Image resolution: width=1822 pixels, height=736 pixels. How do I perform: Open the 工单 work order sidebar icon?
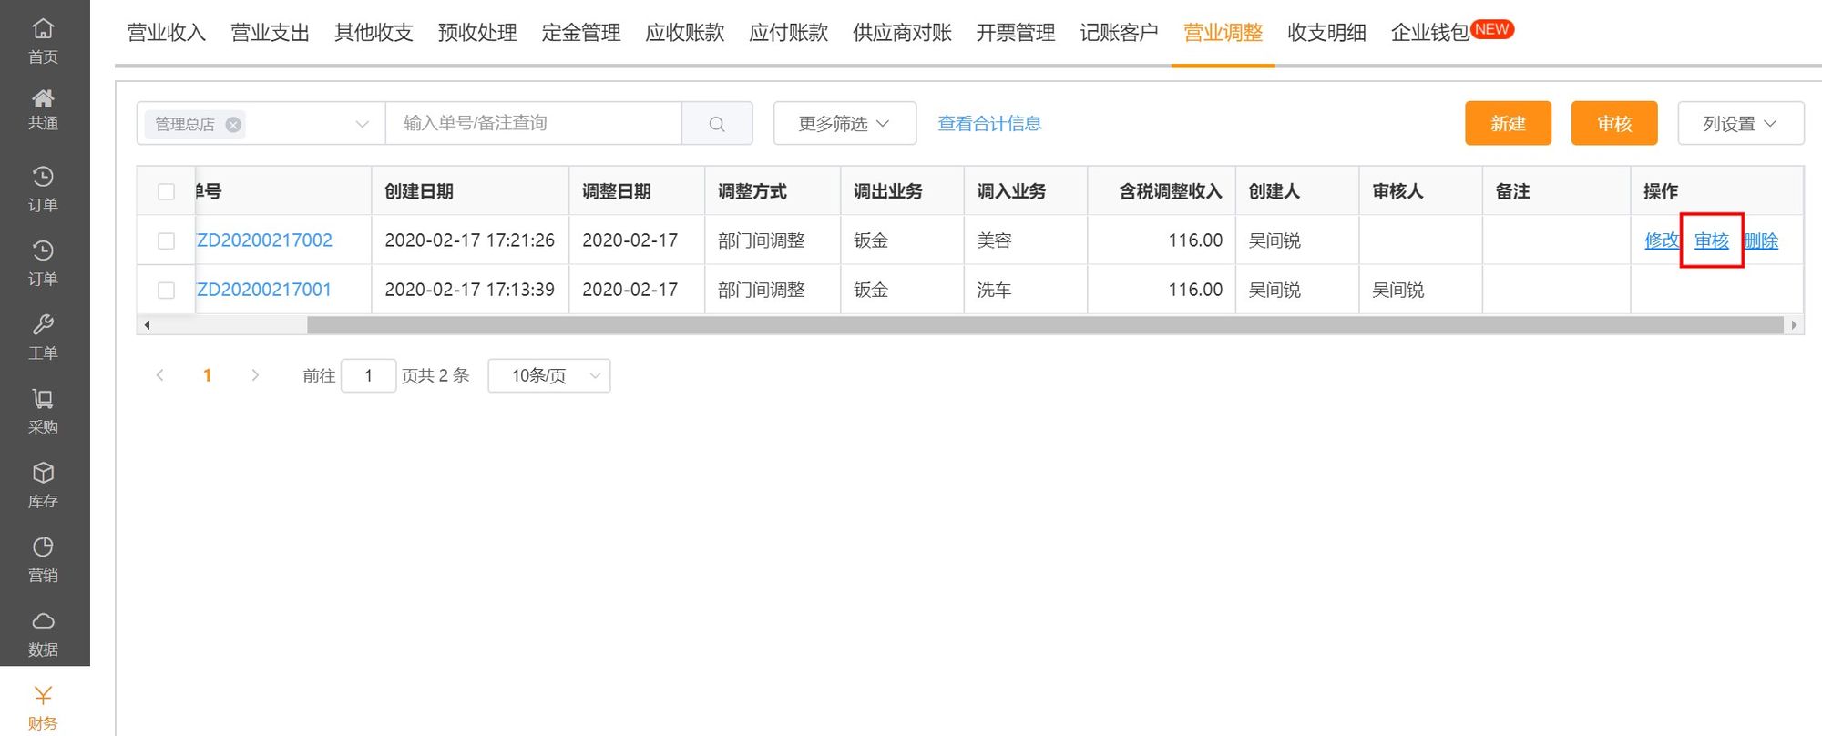pyautogui.click(x=43, y=337)
